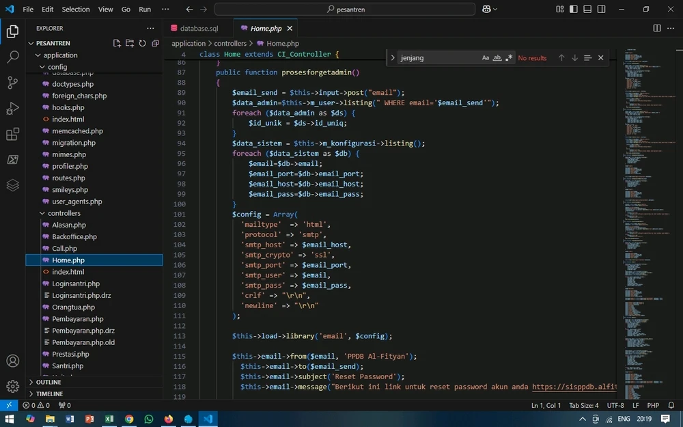Refresh the Explorer file tree

[x=142, y=43]
